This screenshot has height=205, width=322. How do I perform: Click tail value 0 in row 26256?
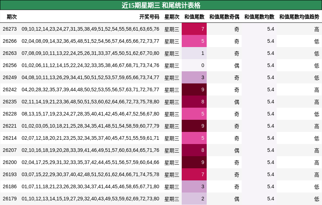point(194,65)
